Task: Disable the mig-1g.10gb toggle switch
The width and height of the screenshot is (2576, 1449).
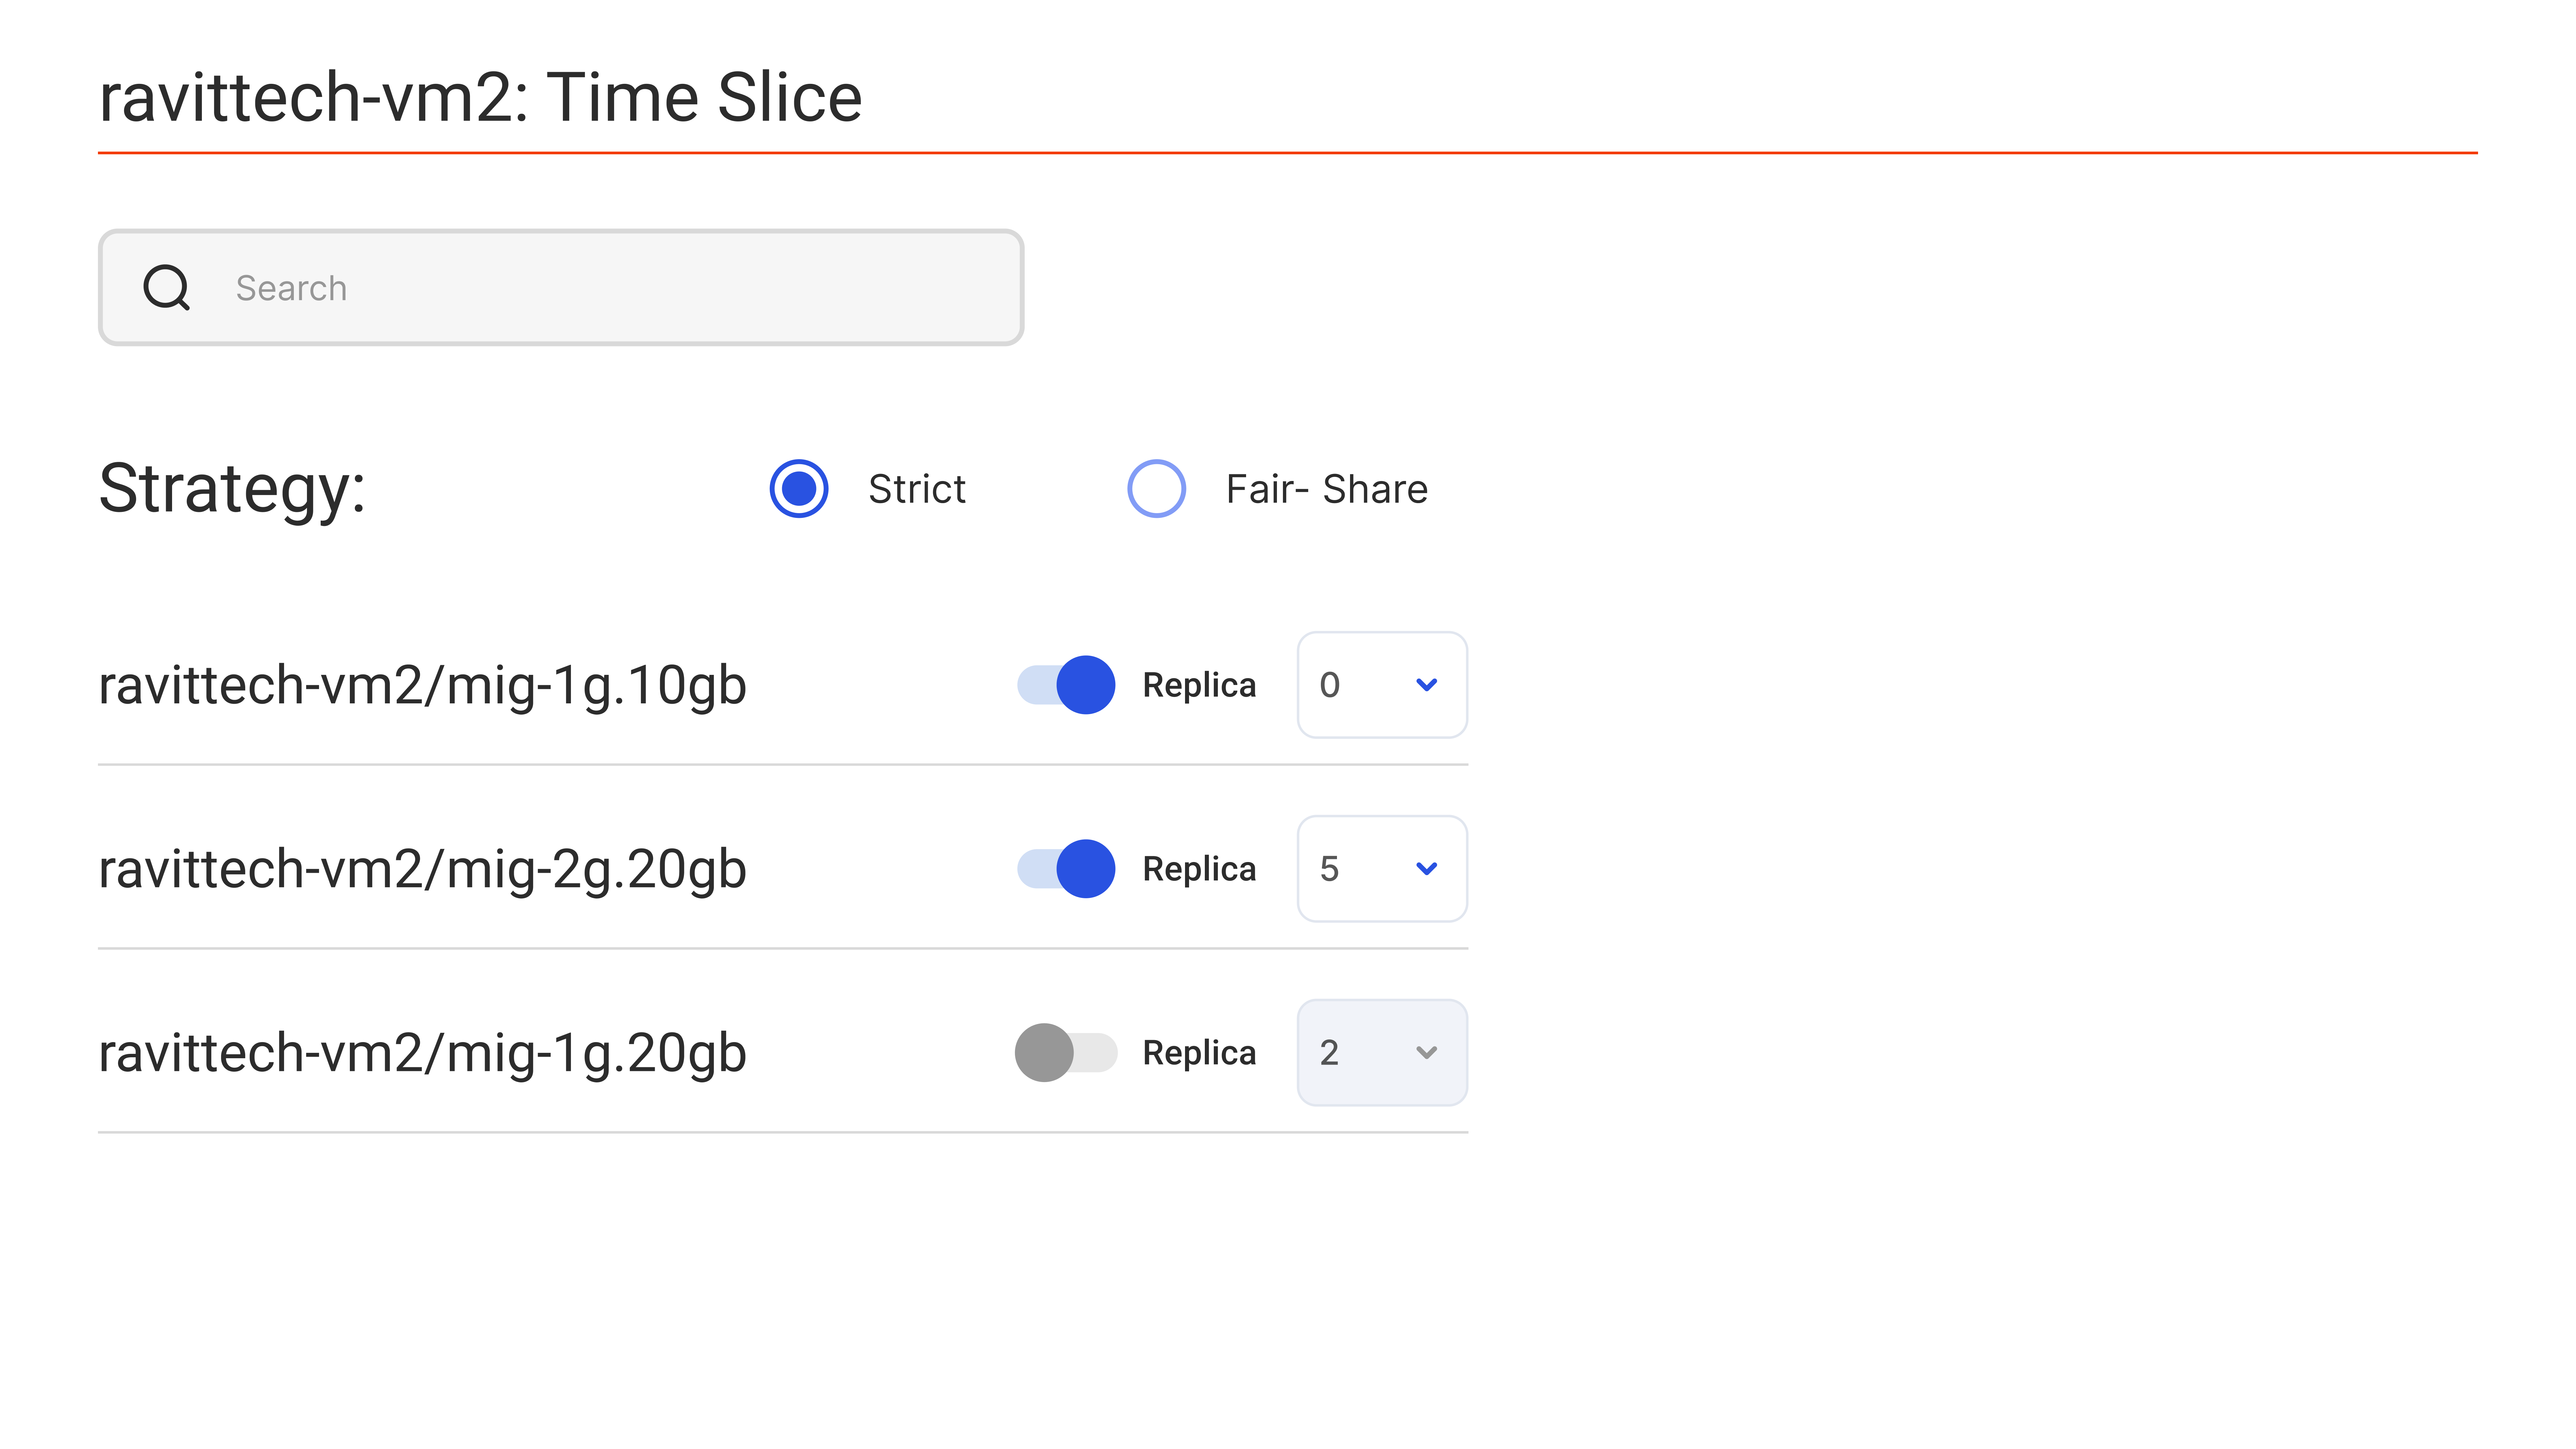Action: coord(1066,685)
